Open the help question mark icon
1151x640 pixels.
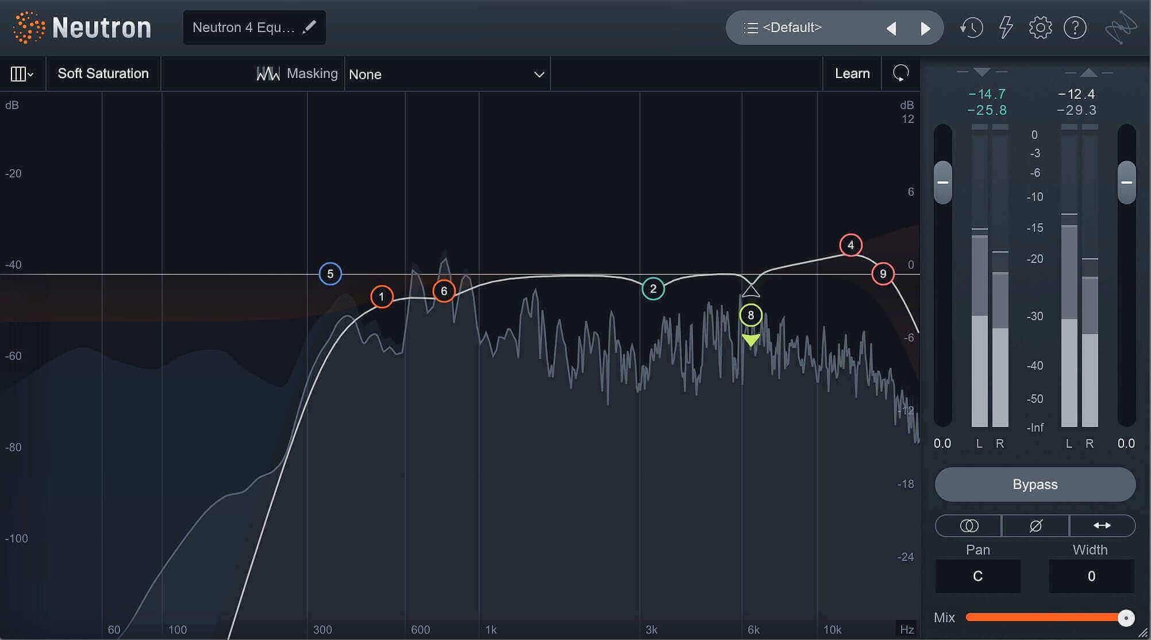coord(1075,28)
